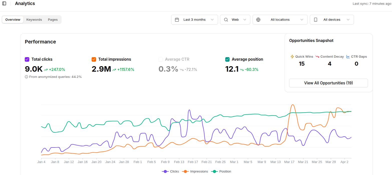
Task: Click the Quick Wins lightning icon
Action: pyautogui.click(x=292, y=57)
